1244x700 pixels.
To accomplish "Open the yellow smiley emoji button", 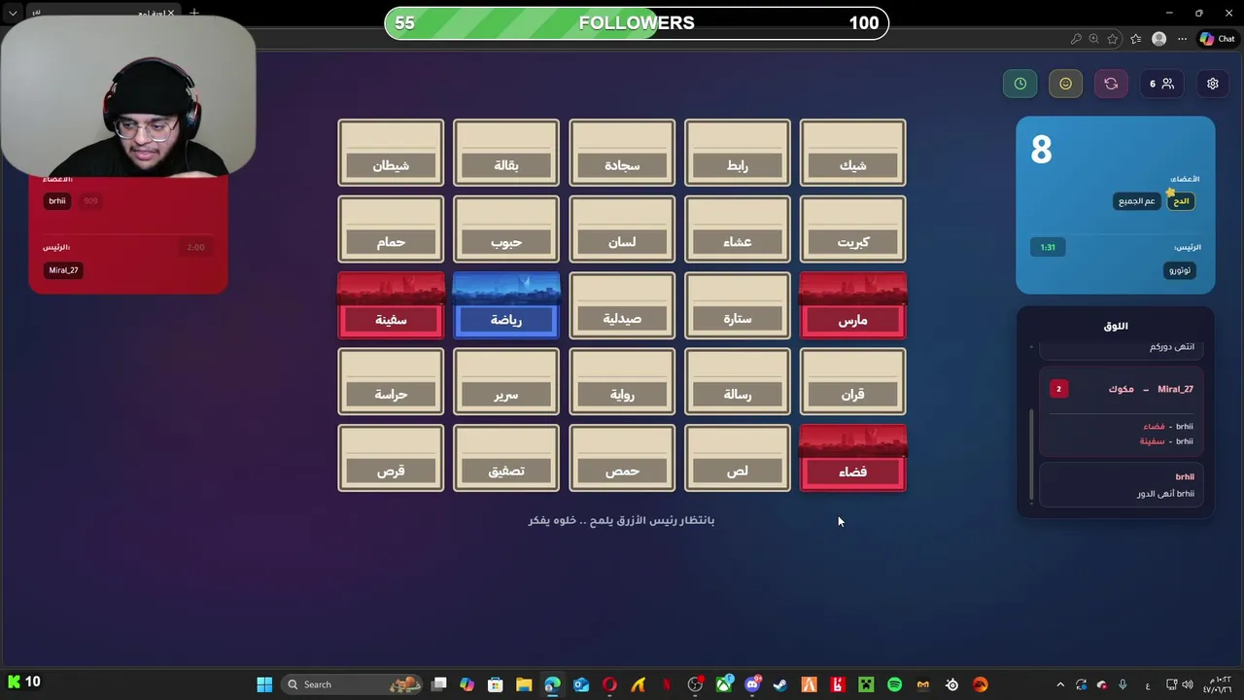I will 1065,84.
